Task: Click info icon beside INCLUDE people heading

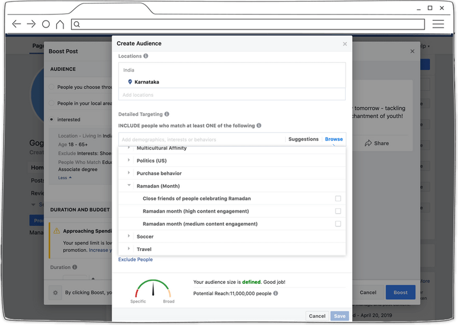Action: (259, 126)
